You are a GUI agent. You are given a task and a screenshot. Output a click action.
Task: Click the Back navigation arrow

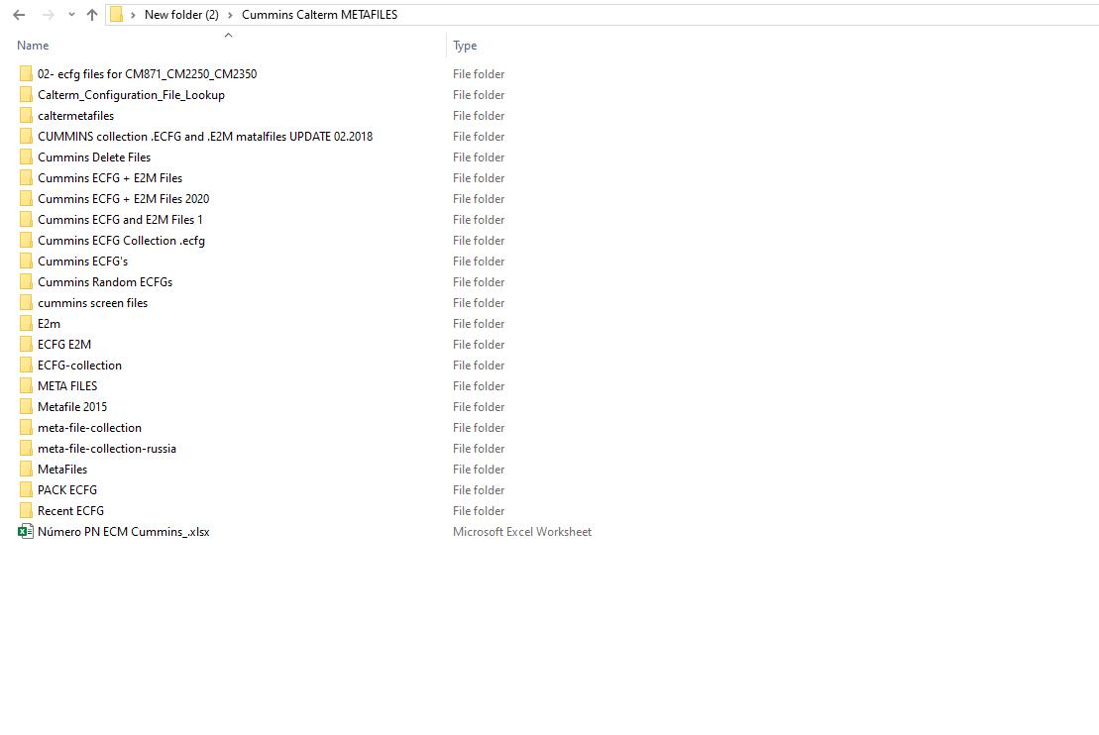point(19,15)
